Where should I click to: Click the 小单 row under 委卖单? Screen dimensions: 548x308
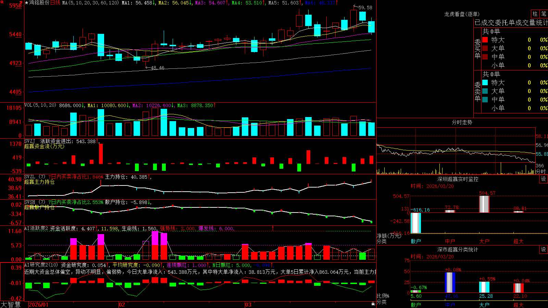515,108
